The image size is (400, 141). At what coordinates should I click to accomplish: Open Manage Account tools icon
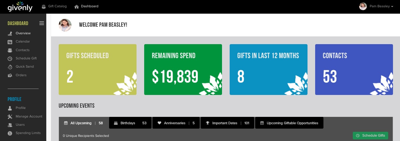click(10, 117)
